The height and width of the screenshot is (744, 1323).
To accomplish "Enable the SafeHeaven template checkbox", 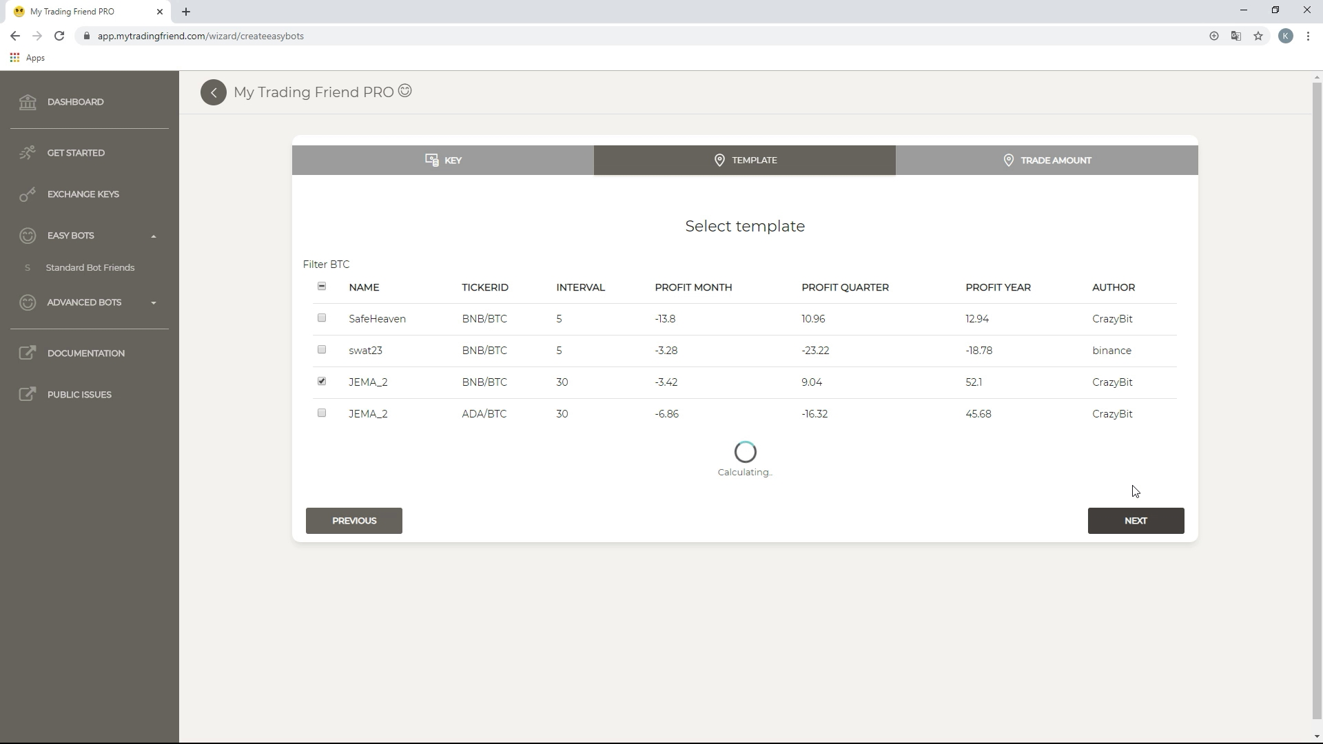I will tap(322, 318).
